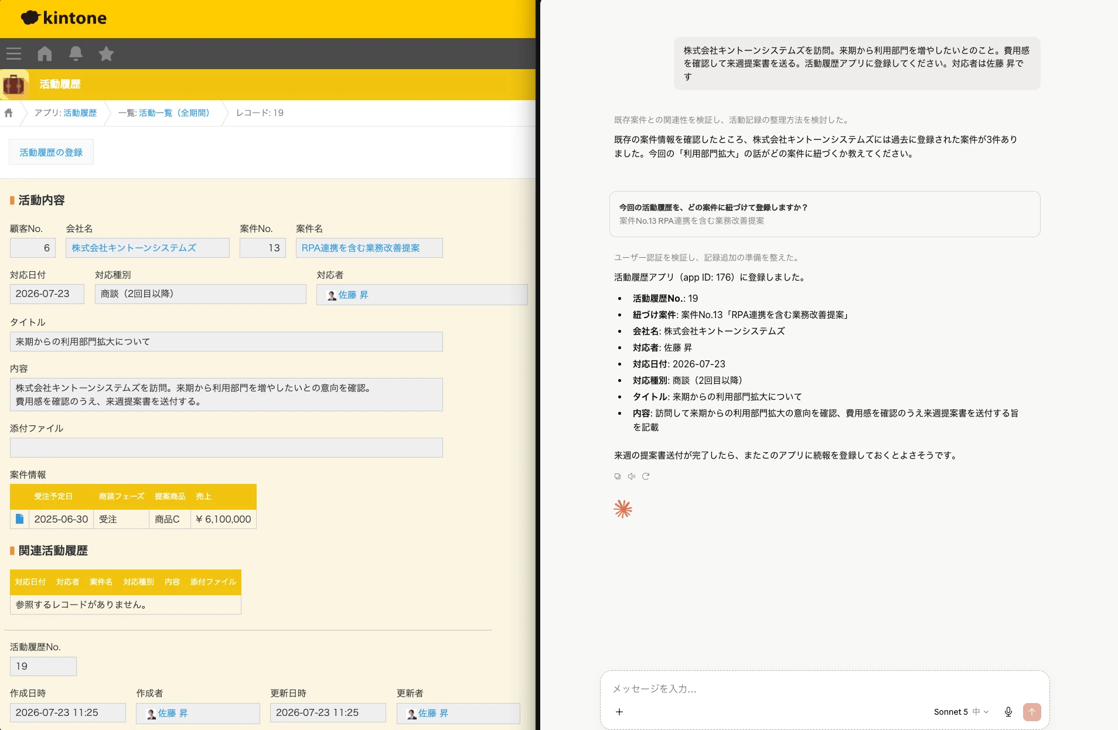Click the 活動履歴No.: 19 bullet in chat
The image size is (1118, 730).
coord(665,298)
